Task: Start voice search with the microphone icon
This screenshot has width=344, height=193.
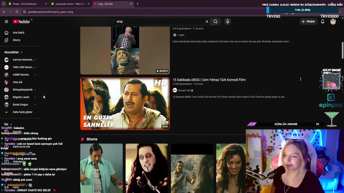Action: pyautogui.click(x=228, y=21)
